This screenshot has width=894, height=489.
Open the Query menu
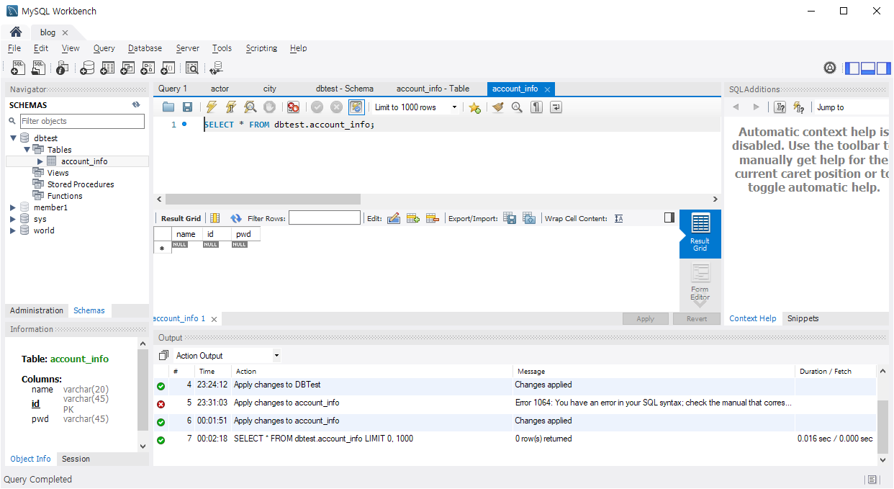(104, 48)
